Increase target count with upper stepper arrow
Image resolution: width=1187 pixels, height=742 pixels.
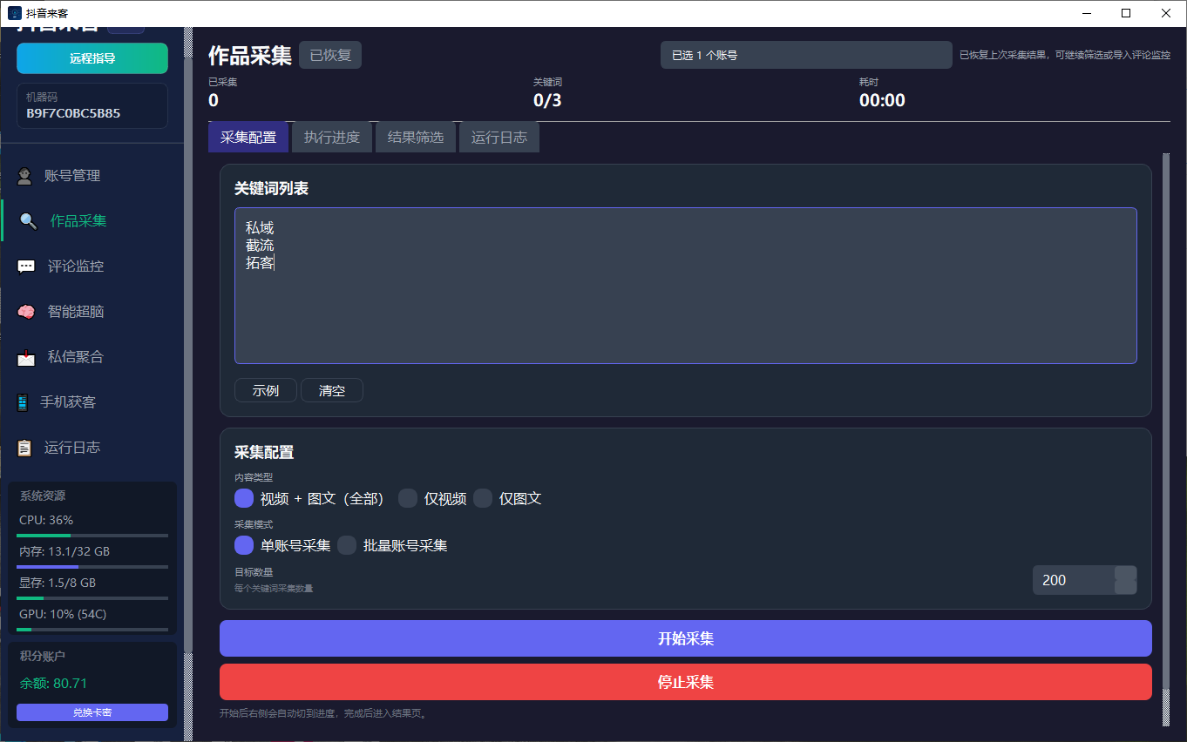click(x=1125, y=573)
